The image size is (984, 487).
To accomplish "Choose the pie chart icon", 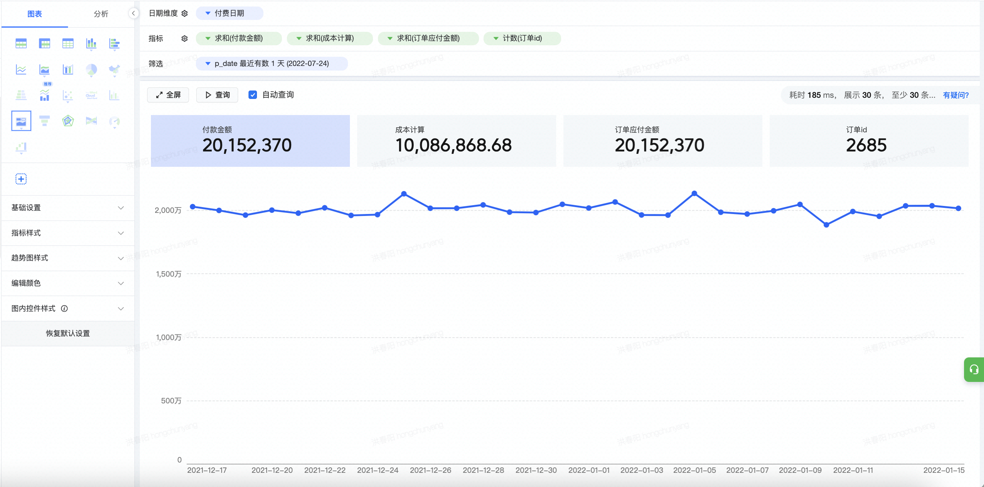I will point(91,69).
